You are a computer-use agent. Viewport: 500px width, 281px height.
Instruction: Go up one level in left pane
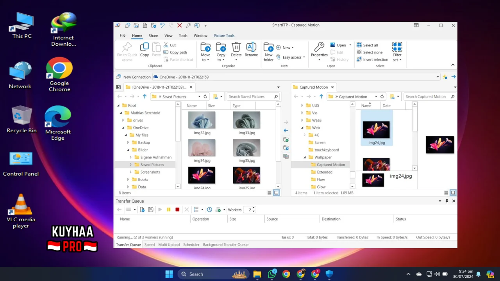point(145,97)
